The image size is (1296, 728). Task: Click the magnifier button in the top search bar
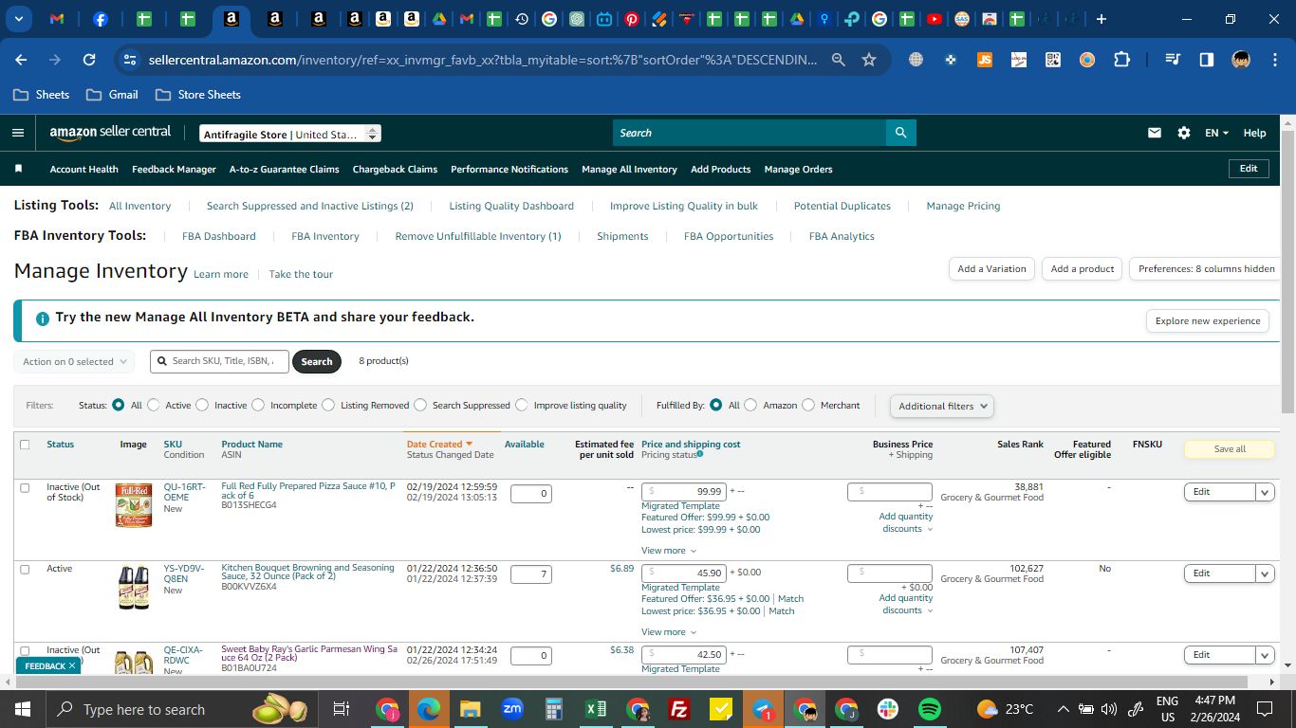click(x=900, y=133)
